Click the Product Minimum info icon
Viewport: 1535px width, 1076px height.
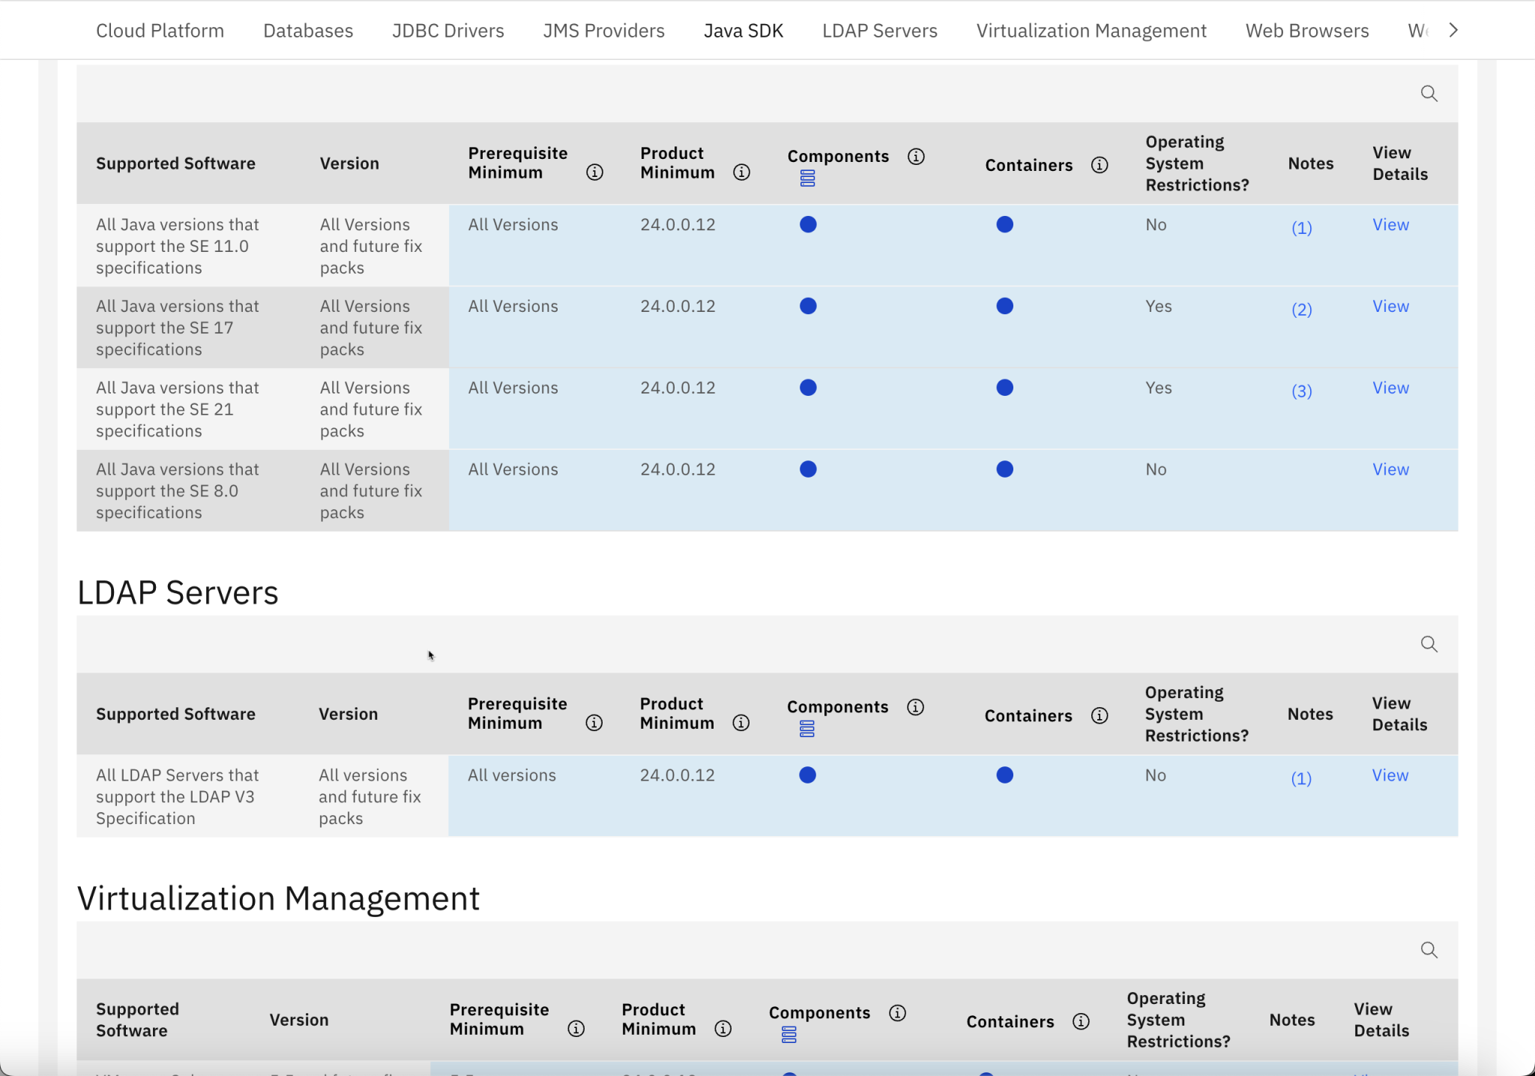click(741, 172)
